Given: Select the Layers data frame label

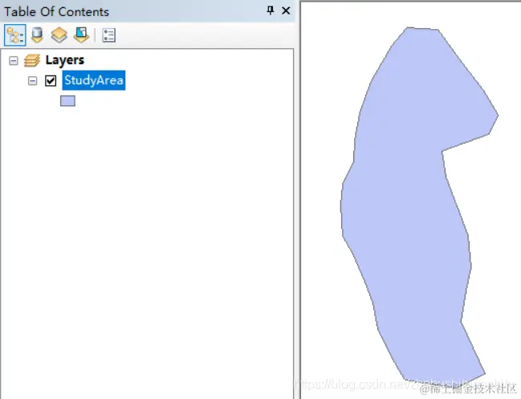Looking at the screenshot, I should coord(64,60).
